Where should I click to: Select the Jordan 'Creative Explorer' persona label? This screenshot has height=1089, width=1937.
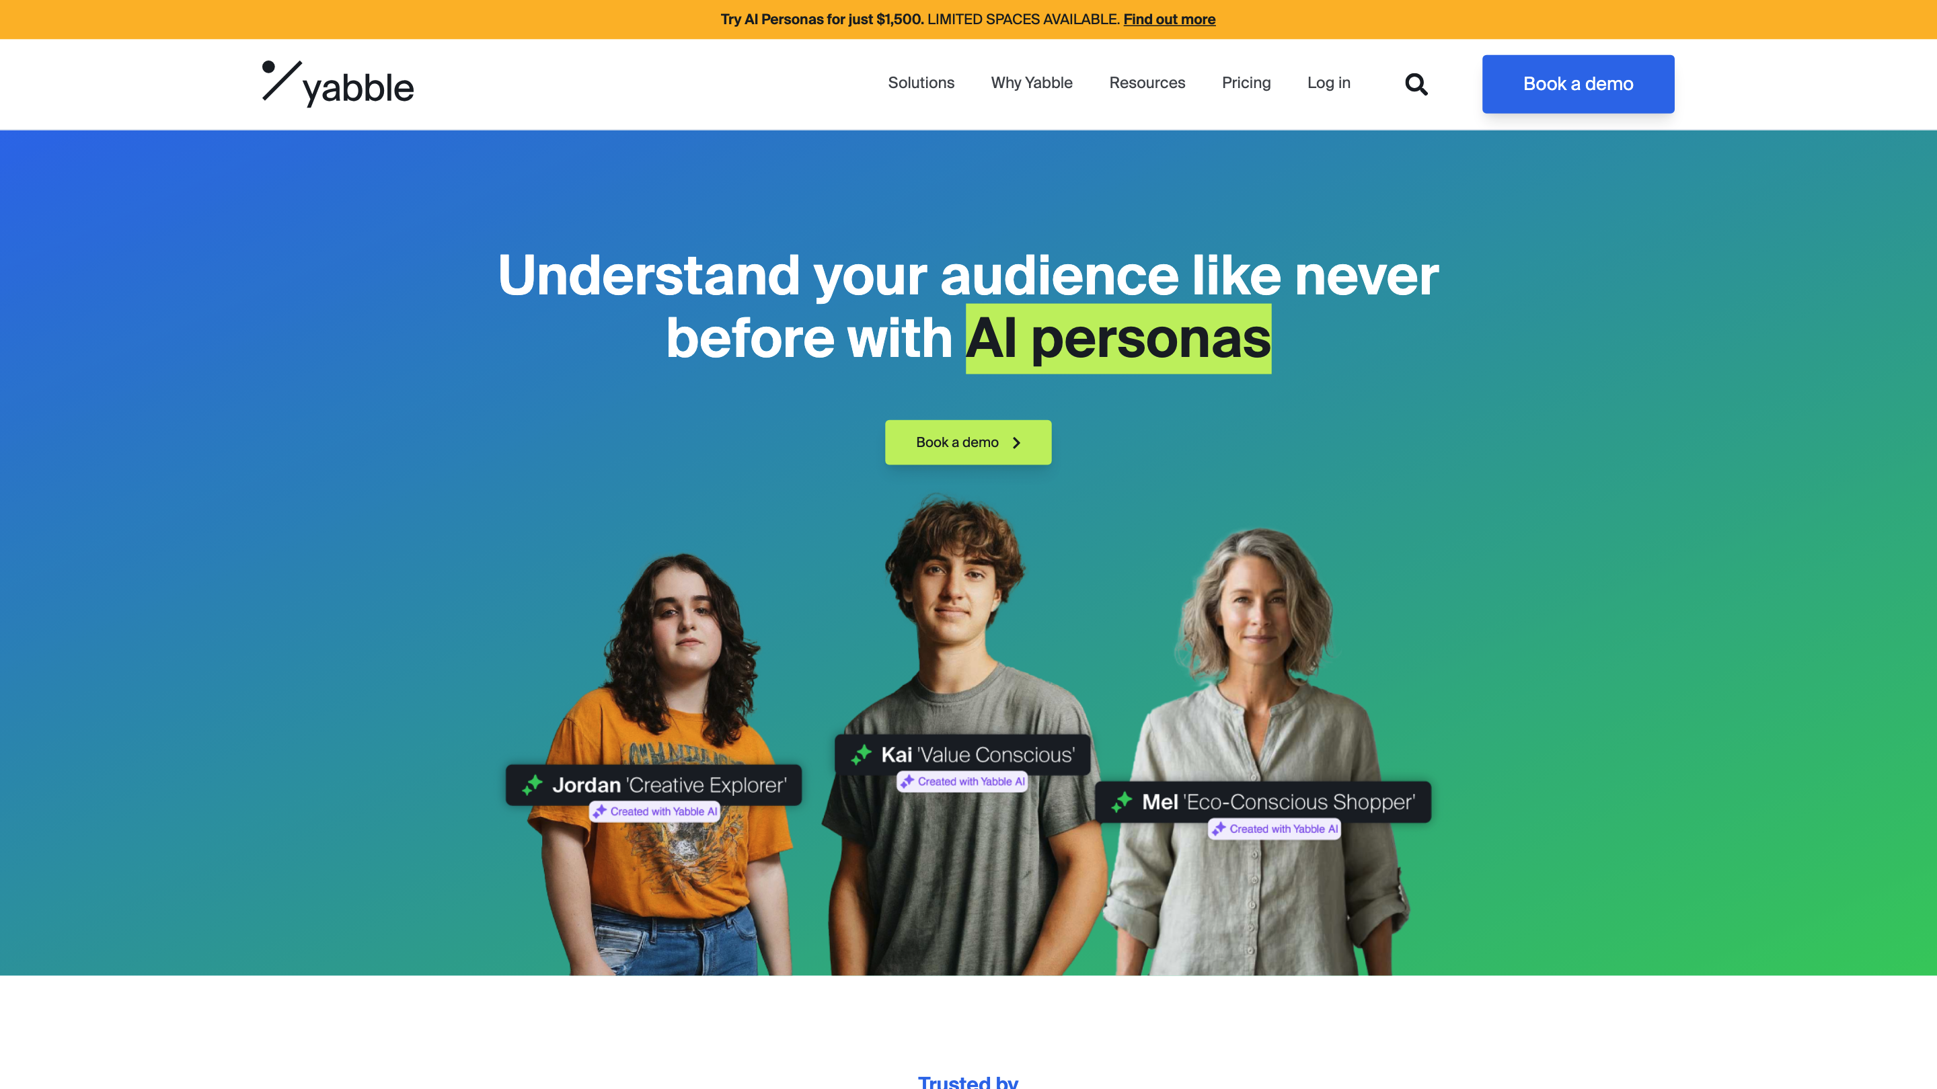point(654,784)
